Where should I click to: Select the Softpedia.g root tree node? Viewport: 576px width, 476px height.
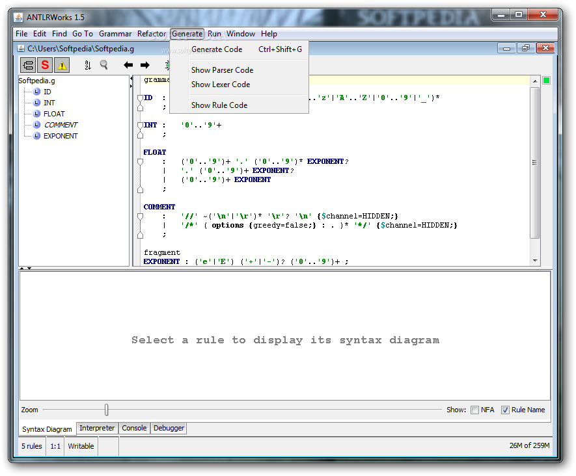[x=36, y=81]
